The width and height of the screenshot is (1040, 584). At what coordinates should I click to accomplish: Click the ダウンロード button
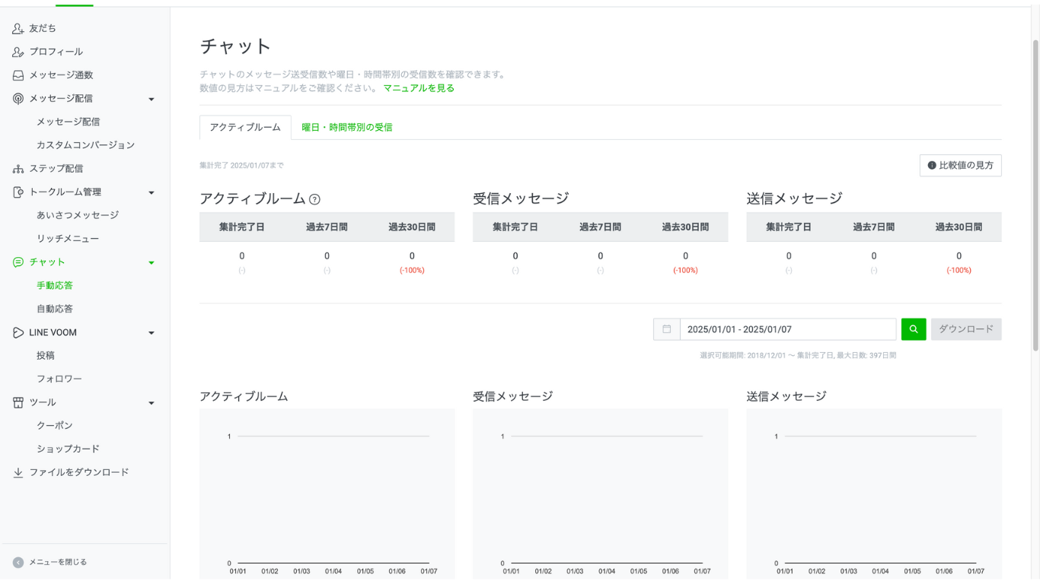[966, 329]
